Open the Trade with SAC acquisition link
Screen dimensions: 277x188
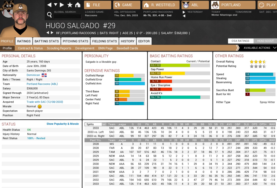pos(45,102)
